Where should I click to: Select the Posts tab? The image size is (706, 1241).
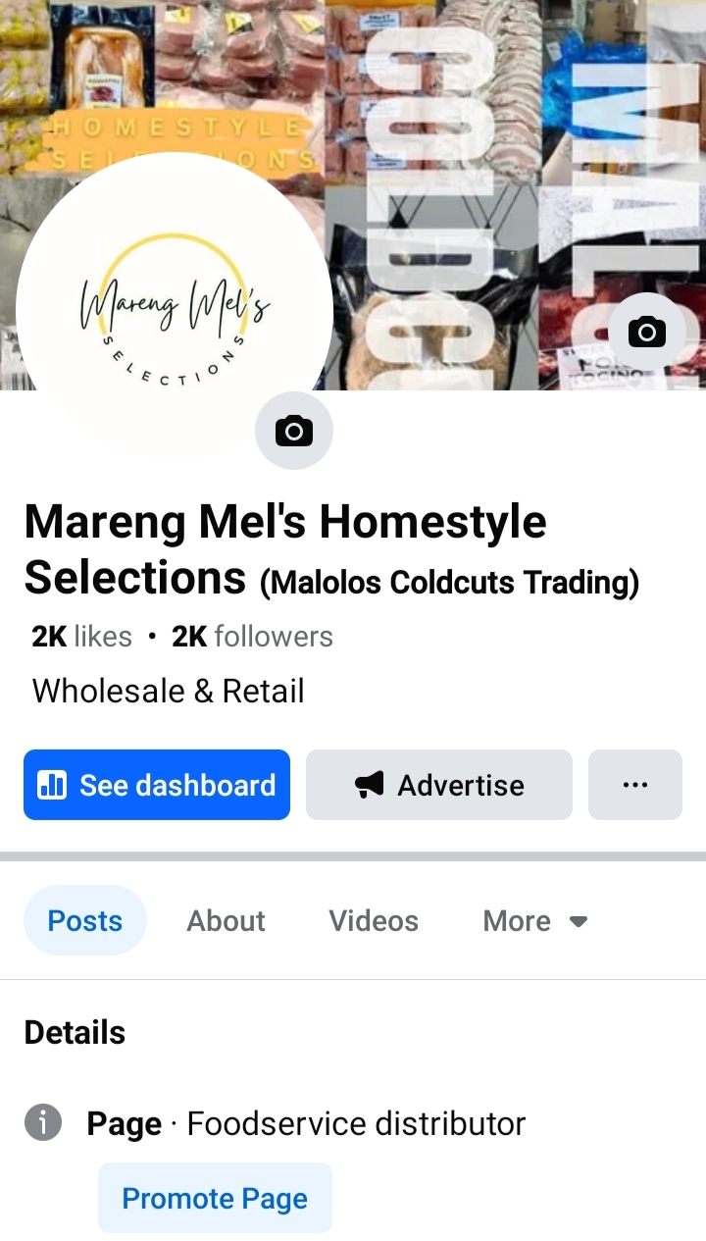coord(85,920)
